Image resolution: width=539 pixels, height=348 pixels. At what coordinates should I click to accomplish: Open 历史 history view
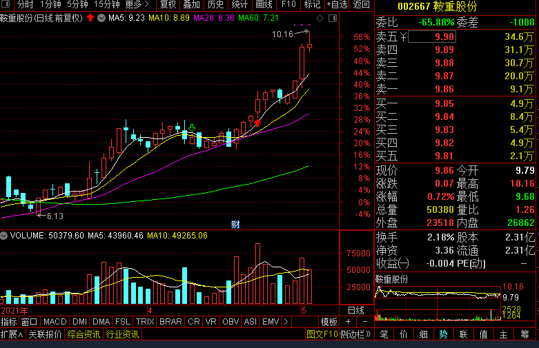point(215,4)
